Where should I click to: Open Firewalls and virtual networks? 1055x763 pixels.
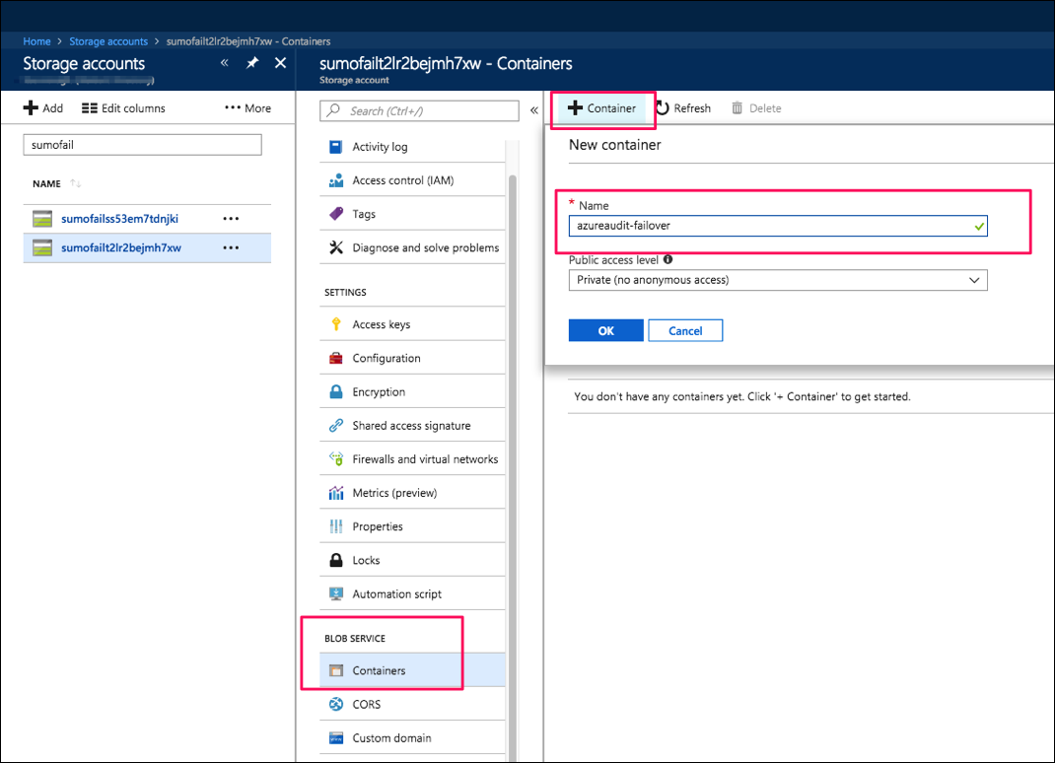(420, 458)
